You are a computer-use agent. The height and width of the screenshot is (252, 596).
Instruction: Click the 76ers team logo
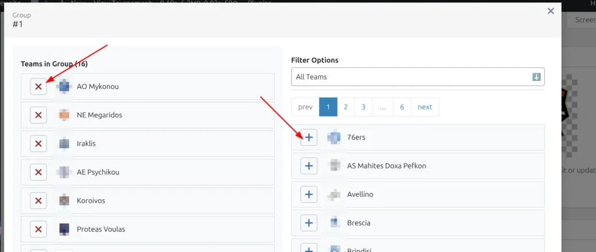(334, 138)
